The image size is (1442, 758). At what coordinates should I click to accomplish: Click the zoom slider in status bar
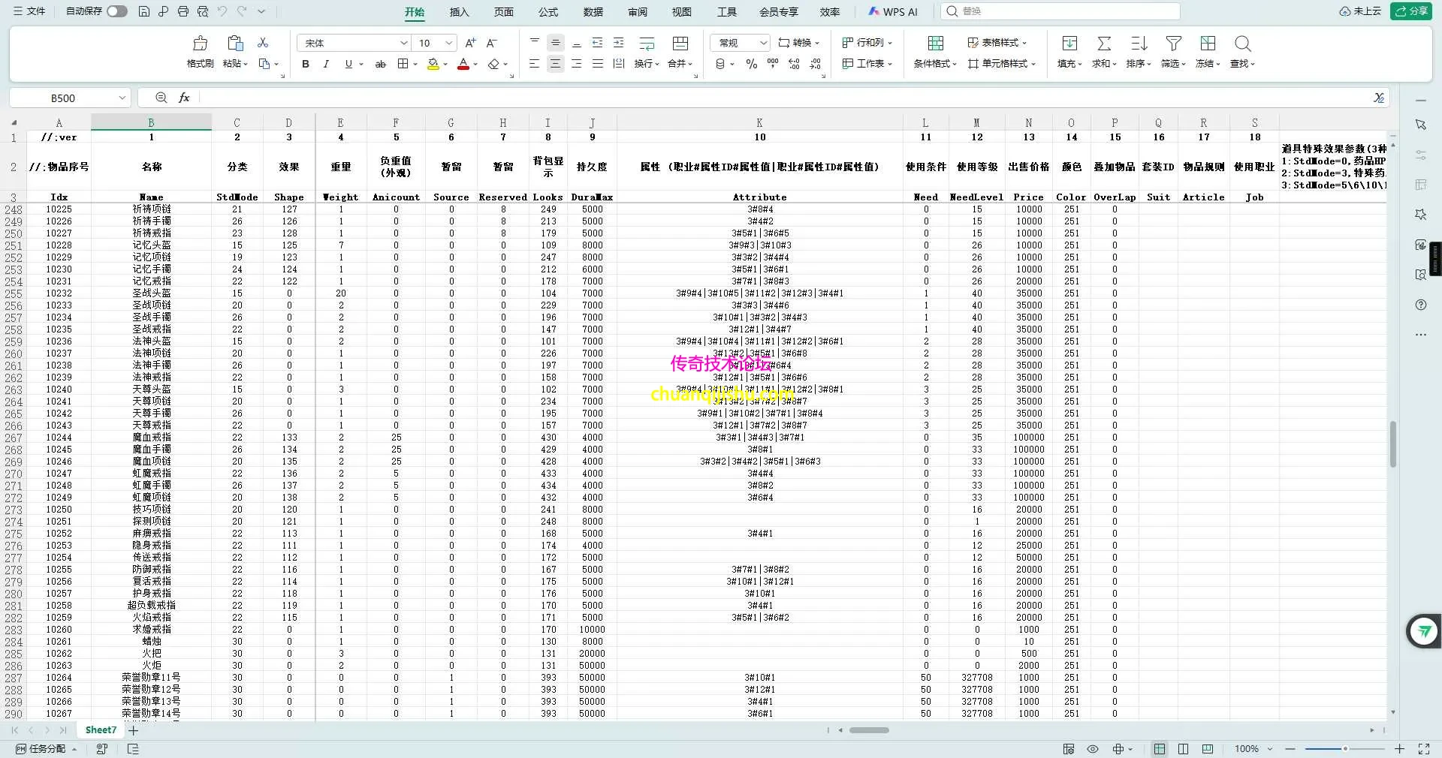tap(1344, 749)
